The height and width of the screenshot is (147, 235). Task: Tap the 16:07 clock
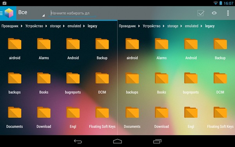coord(228,3)
